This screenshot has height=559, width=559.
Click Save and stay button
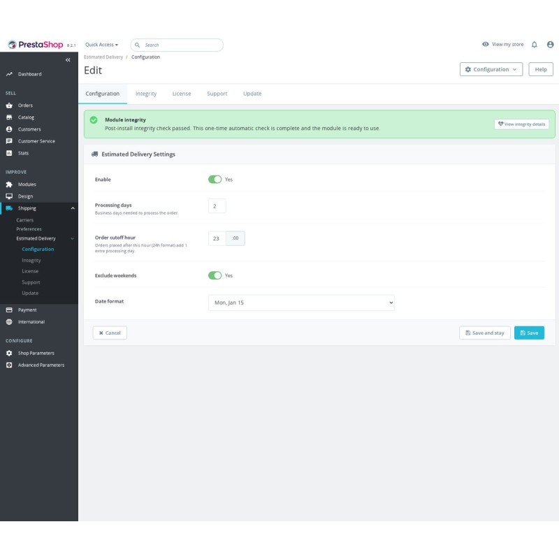pos(484,333)
